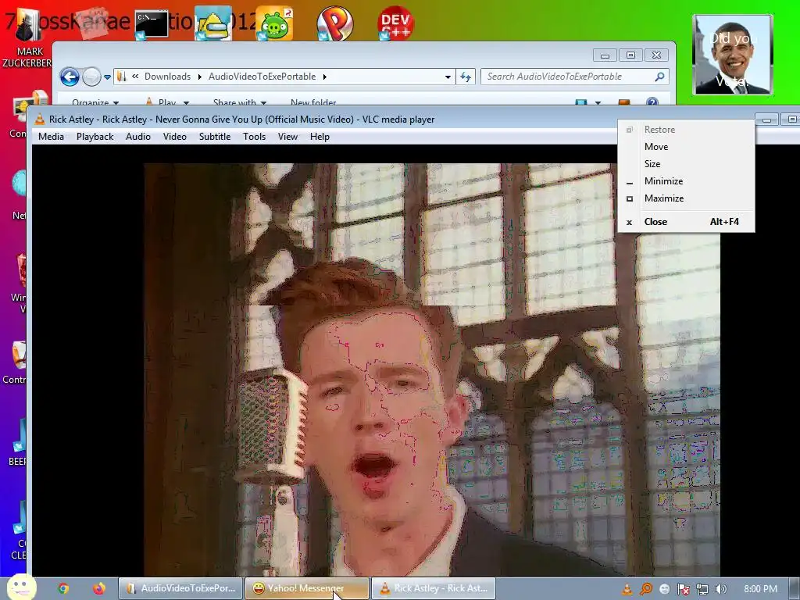Image resolution: width=800 pixels, height=600 pixels.
Task: Choose Size from the window system menu
Action: 686,164
